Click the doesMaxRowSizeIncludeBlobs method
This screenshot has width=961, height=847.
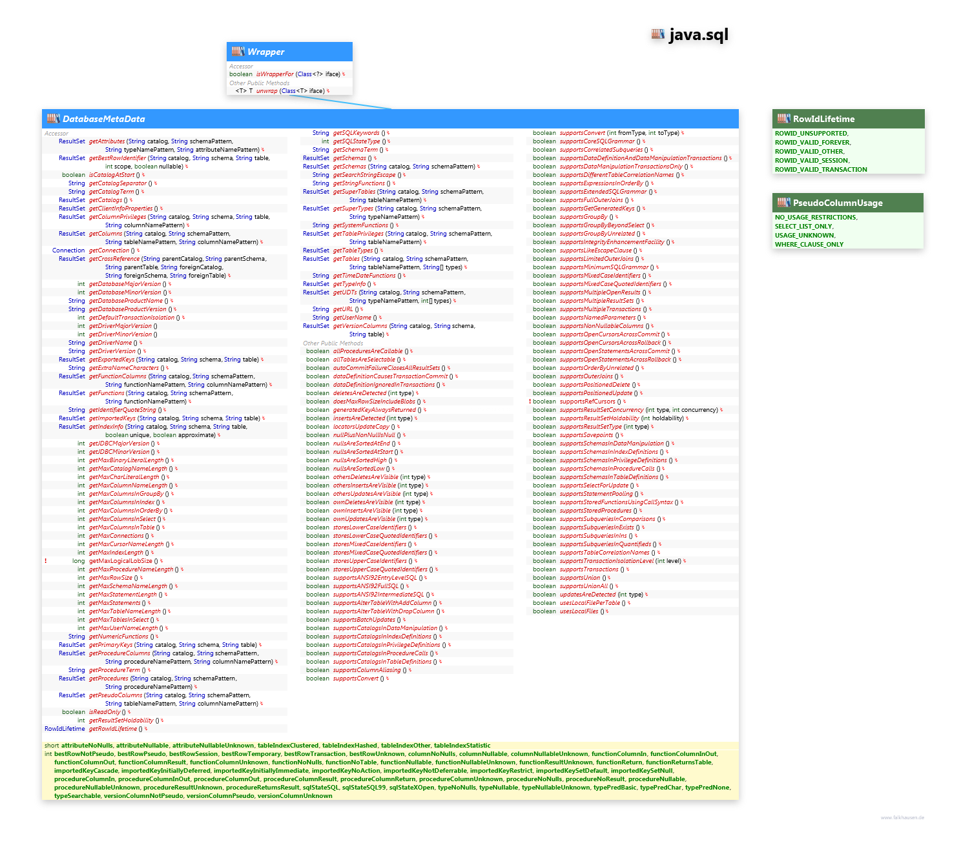374,402
